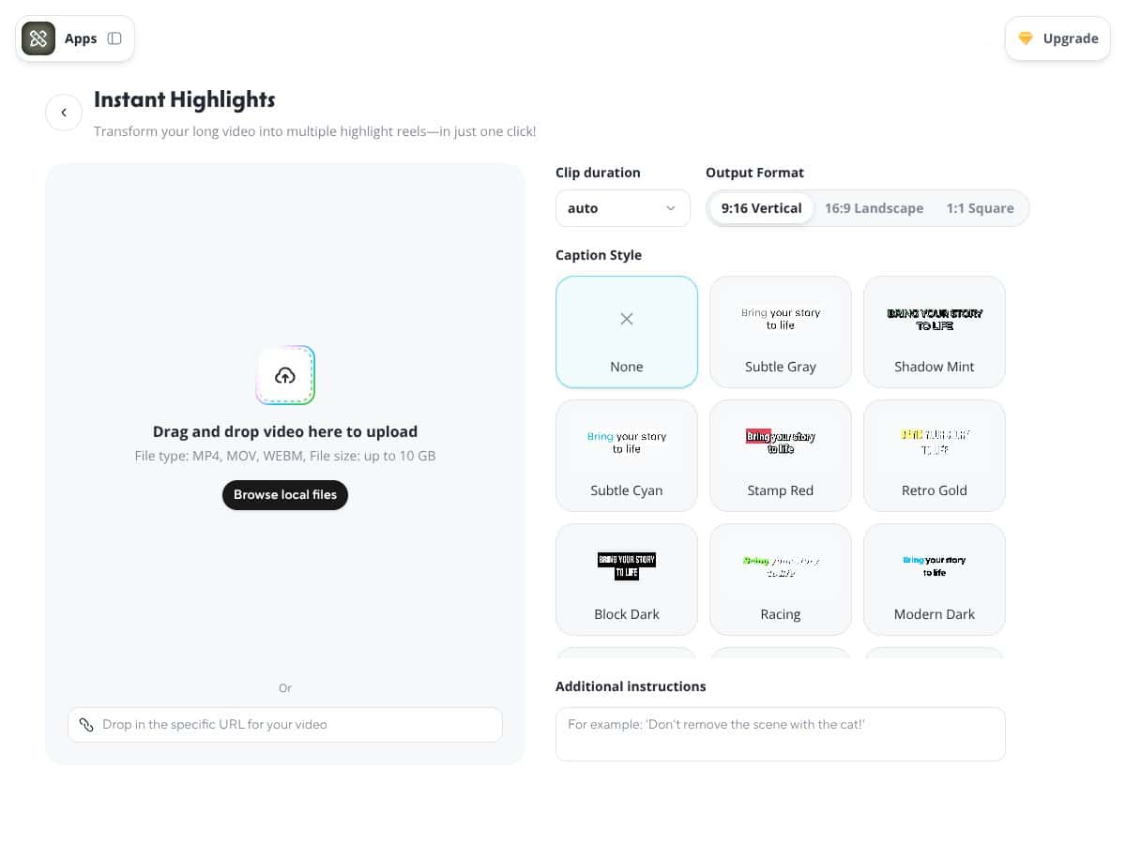Click the X icon in the None caption card

tap(627, 319)
